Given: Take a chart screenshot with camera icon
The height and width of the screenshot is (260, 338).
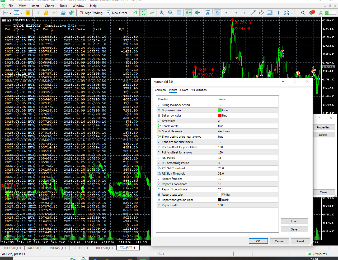Looking at the screenshot, I should (x=208, y=13).
